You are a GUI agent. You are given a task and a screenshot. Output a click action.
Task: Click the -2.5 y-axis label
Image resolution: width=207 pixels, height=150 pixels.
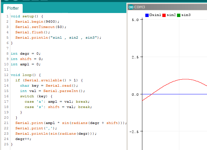134,131
